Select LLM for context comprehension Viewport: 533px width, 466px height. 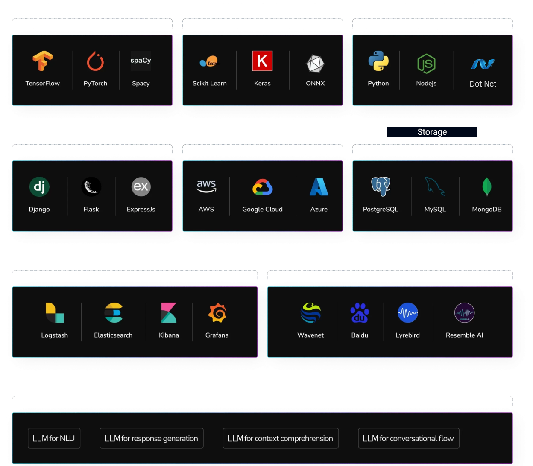(x=281, y=438)
